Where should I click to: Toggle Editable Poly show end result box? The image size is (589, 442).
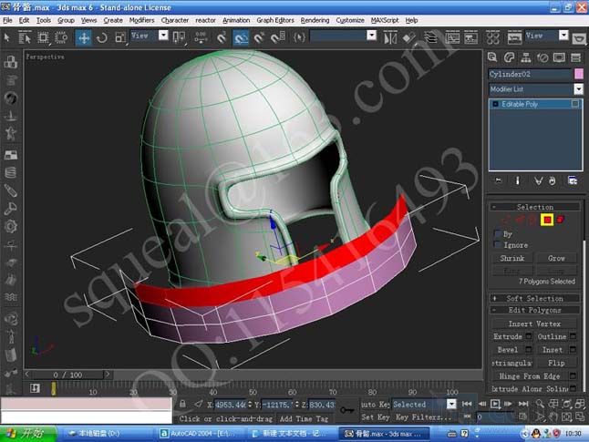pyautogui.click(x=575, y=104)
